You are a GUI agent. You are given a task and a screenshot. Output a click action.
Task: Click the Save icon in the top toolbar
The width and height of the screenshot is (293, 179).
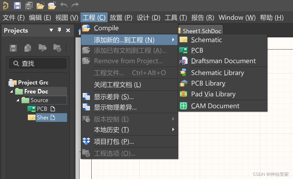[x=17, y=5]
